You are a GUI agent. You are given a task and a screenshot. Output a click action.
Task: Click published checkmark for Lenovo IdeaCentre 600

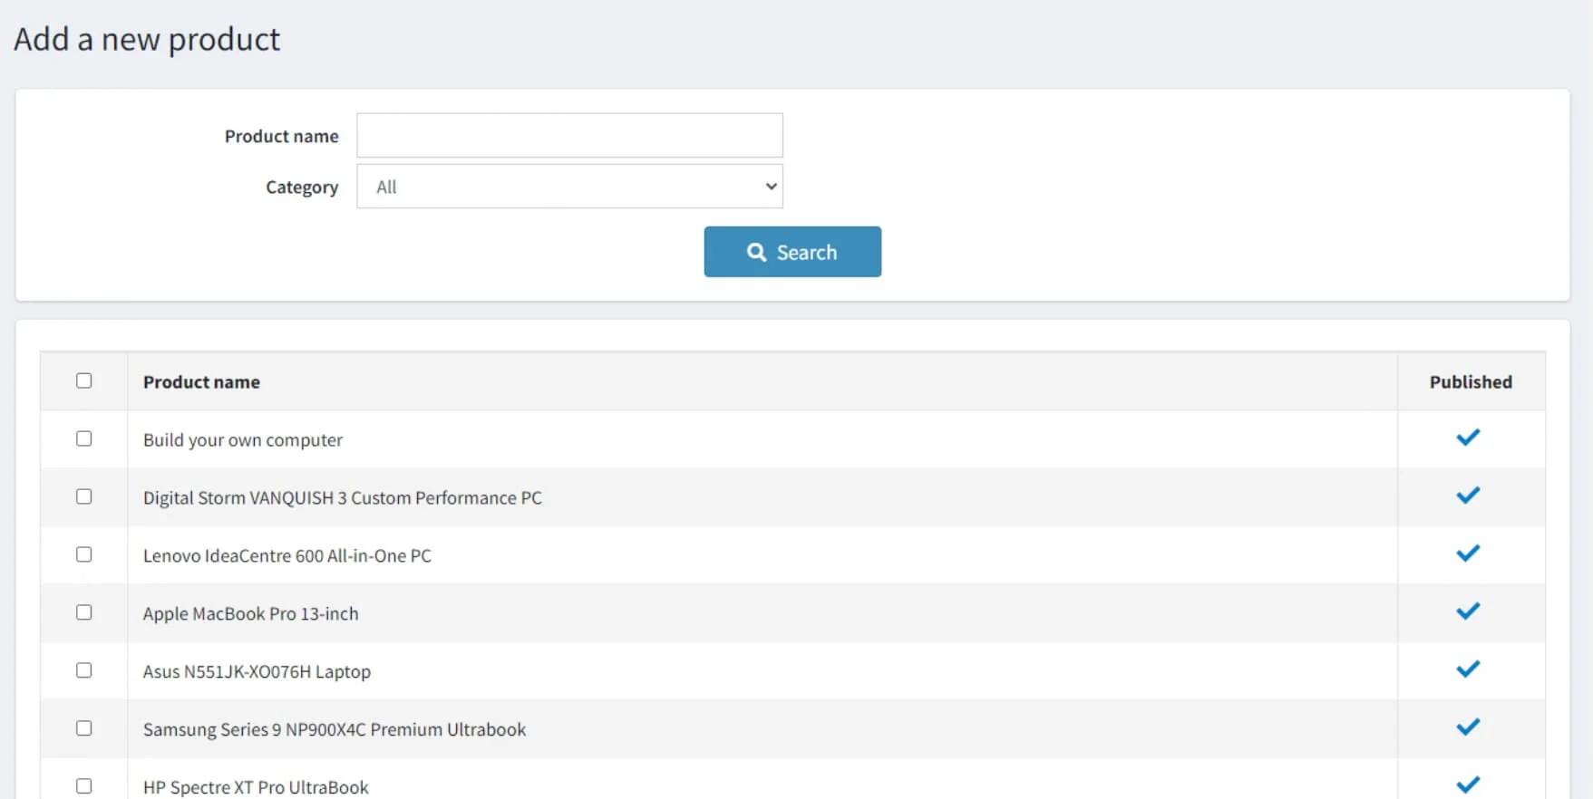[1468, 554]
